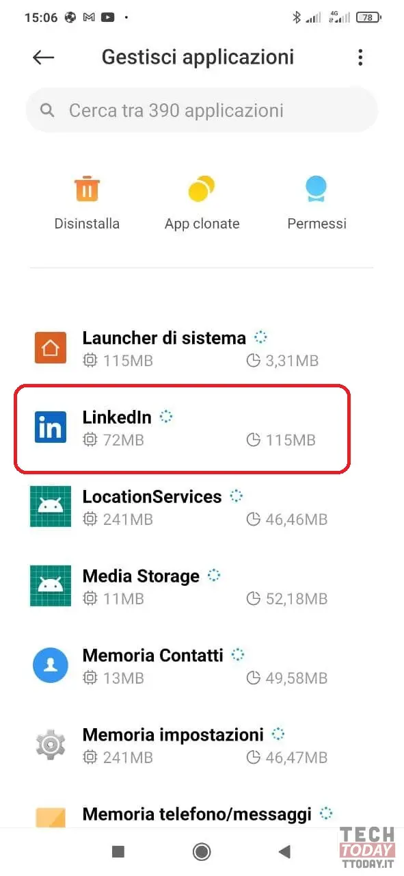Screen dimensions: 404x876
Task: Tap the Permessi label
Action: 317,224
